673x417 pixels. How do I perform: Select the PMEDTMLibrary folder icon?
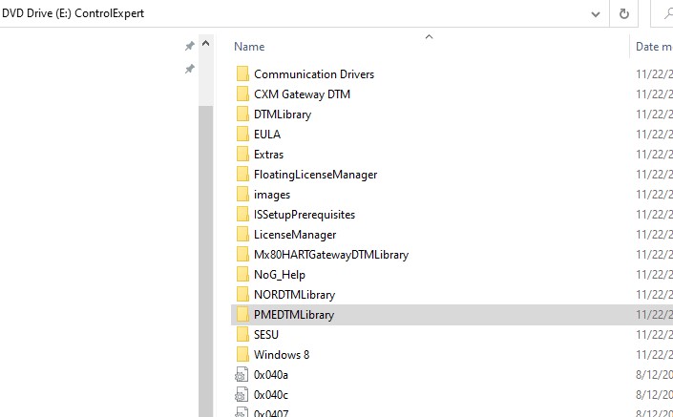[242, 315]
